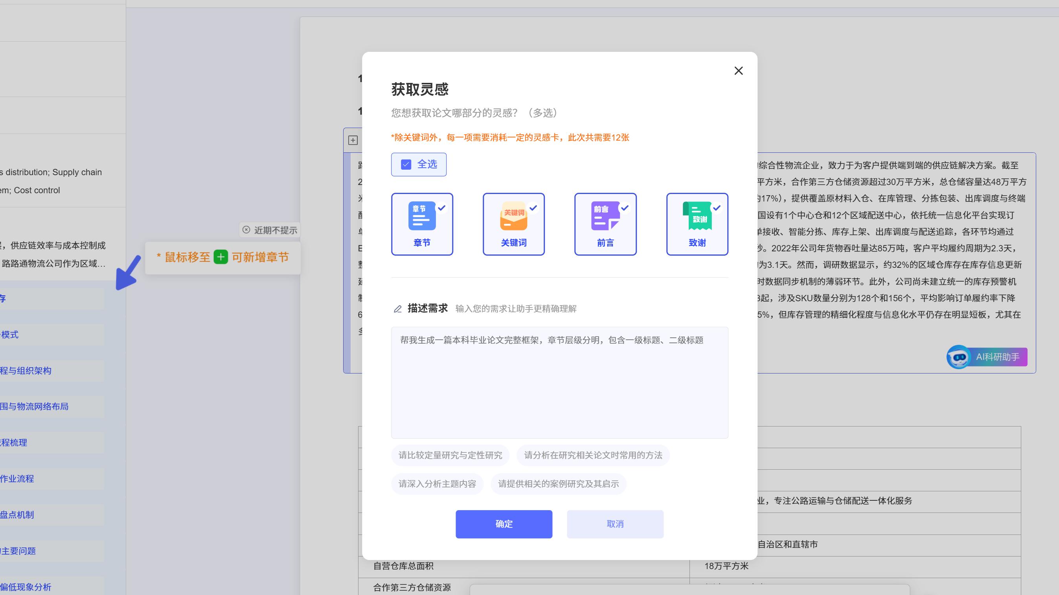Select the 关键词 inspiration card icon
The width and height of the screenshot is (1059, 595).
click(x=513, y=216)
